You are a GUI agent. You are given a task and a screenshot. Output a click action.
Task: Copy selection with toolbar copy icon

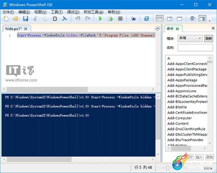(45, 19)
